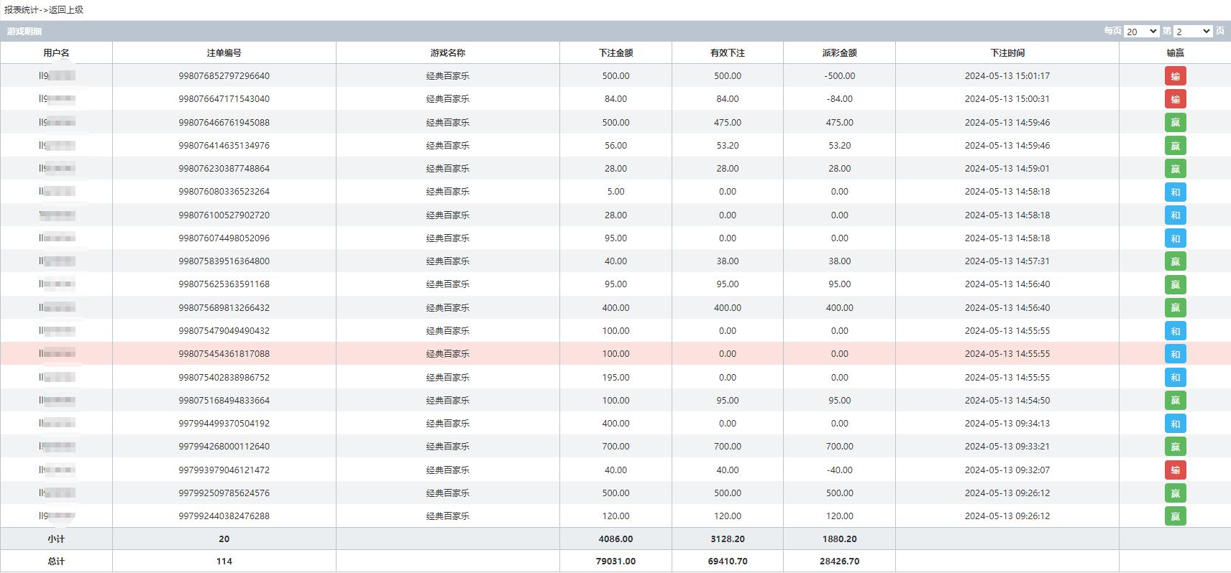
Task: Click the bet time 2024-05-13 09:34:13
Action: [x=1007, y=424]
